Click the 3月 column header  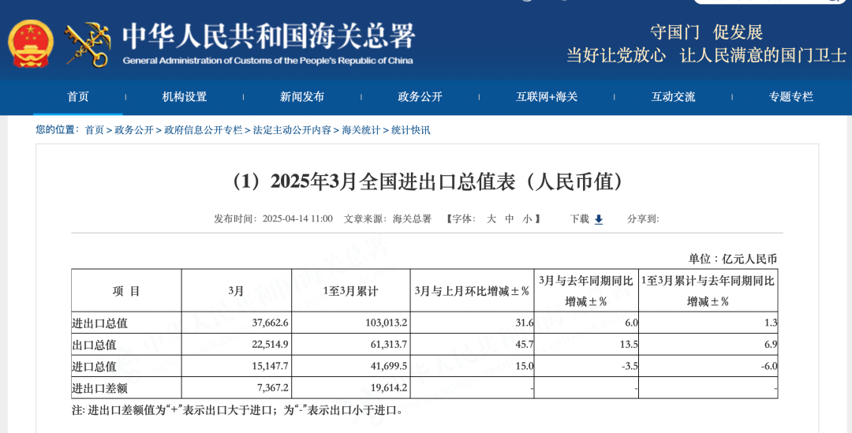[x=236, y=291]
